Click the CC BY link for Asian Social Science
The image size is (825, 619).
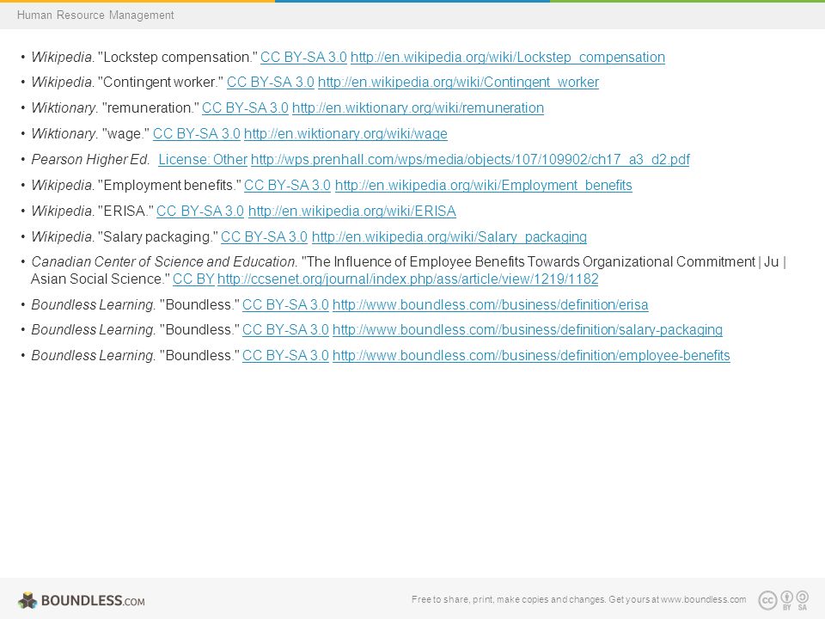[x=193, y=279]
